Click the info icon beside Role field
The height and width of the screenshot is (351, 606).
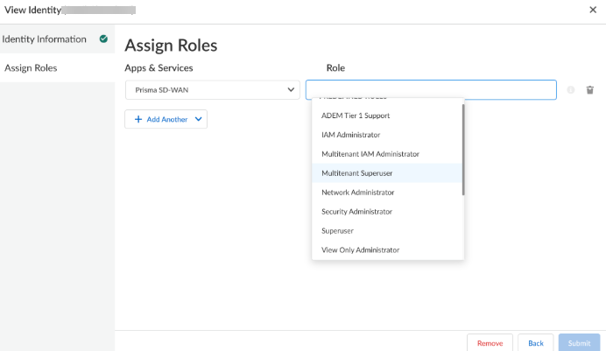pyautogui.click(x=571, y=90)
